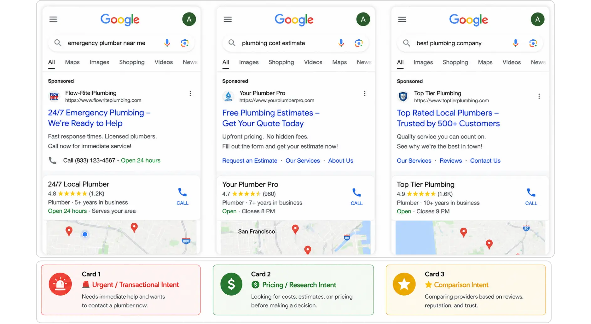Image resolution: width=591 pixels, height=324 pixels.
Task: Open hamburger menu in emergency plumber search panel
Action: tap(53, 19)
